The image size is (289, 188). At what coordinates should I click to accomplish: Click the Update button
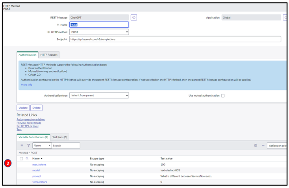click(x=23, y=108)
